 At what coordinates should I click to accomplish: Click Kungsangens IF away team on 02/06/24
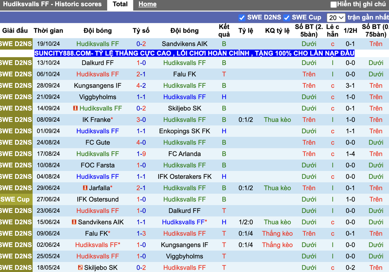point(184,245)
